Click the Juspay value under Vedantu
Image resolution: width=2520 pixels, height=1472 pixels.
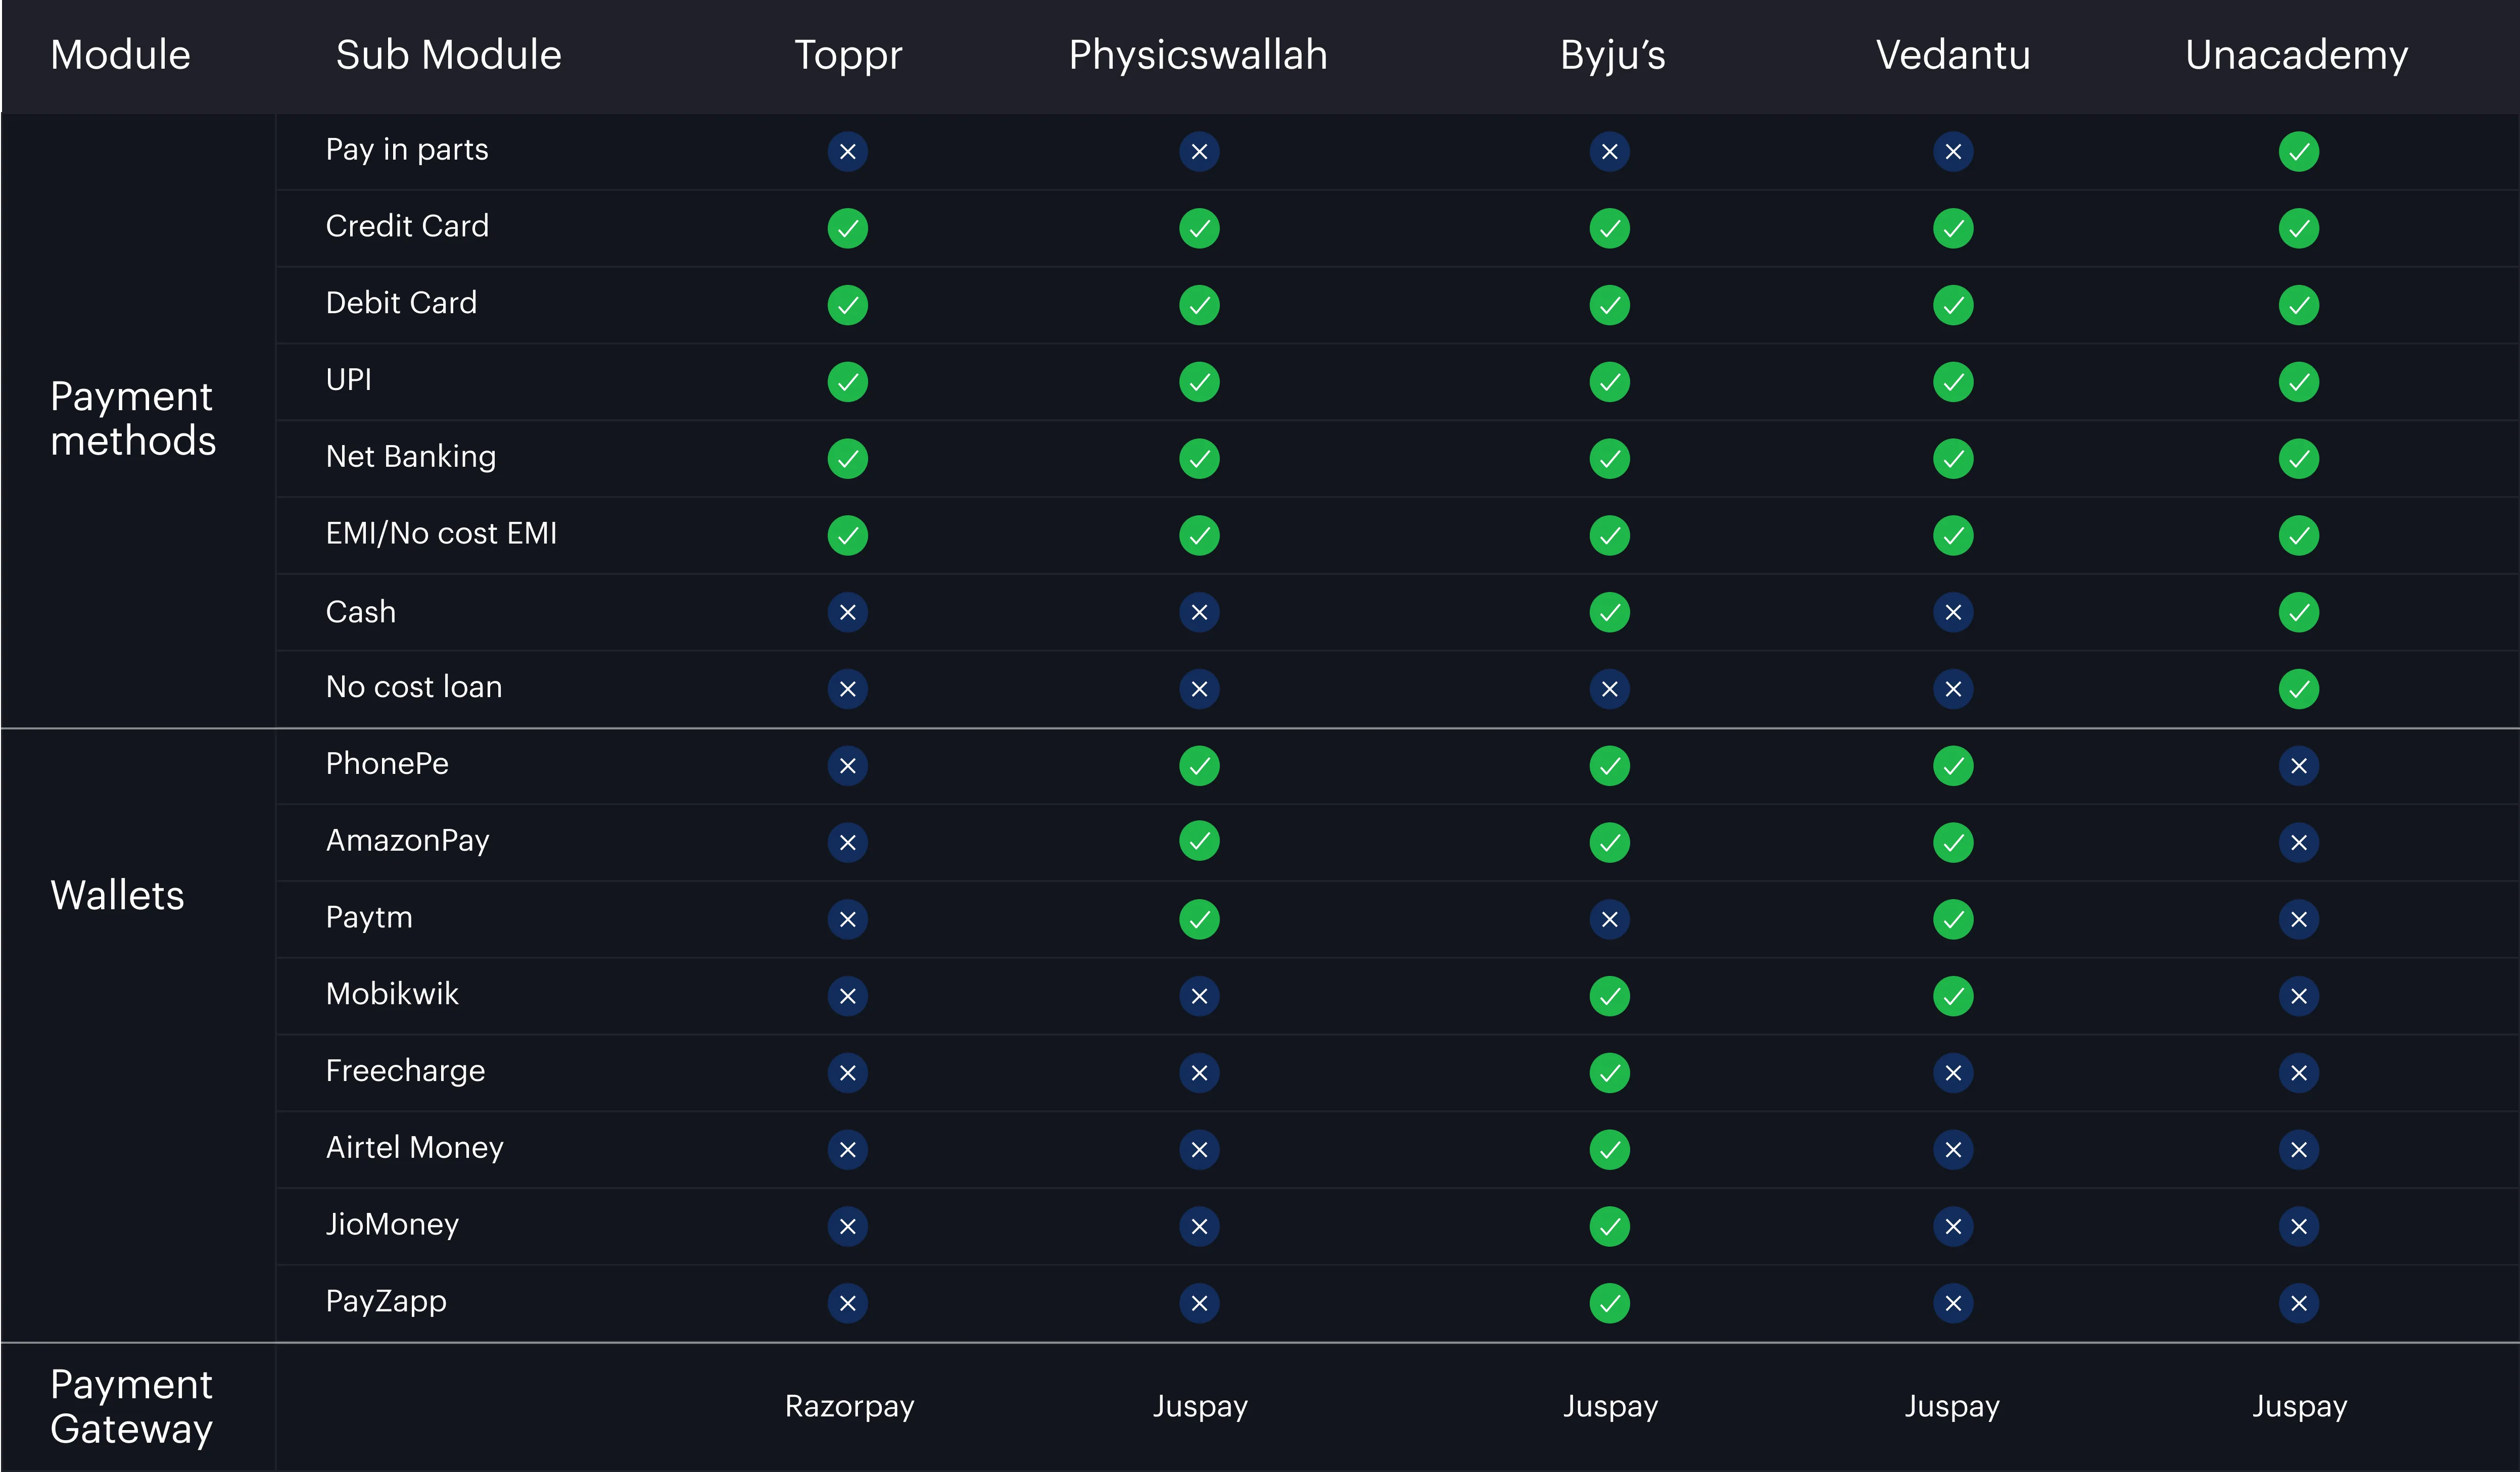tap(1952, 1407)
